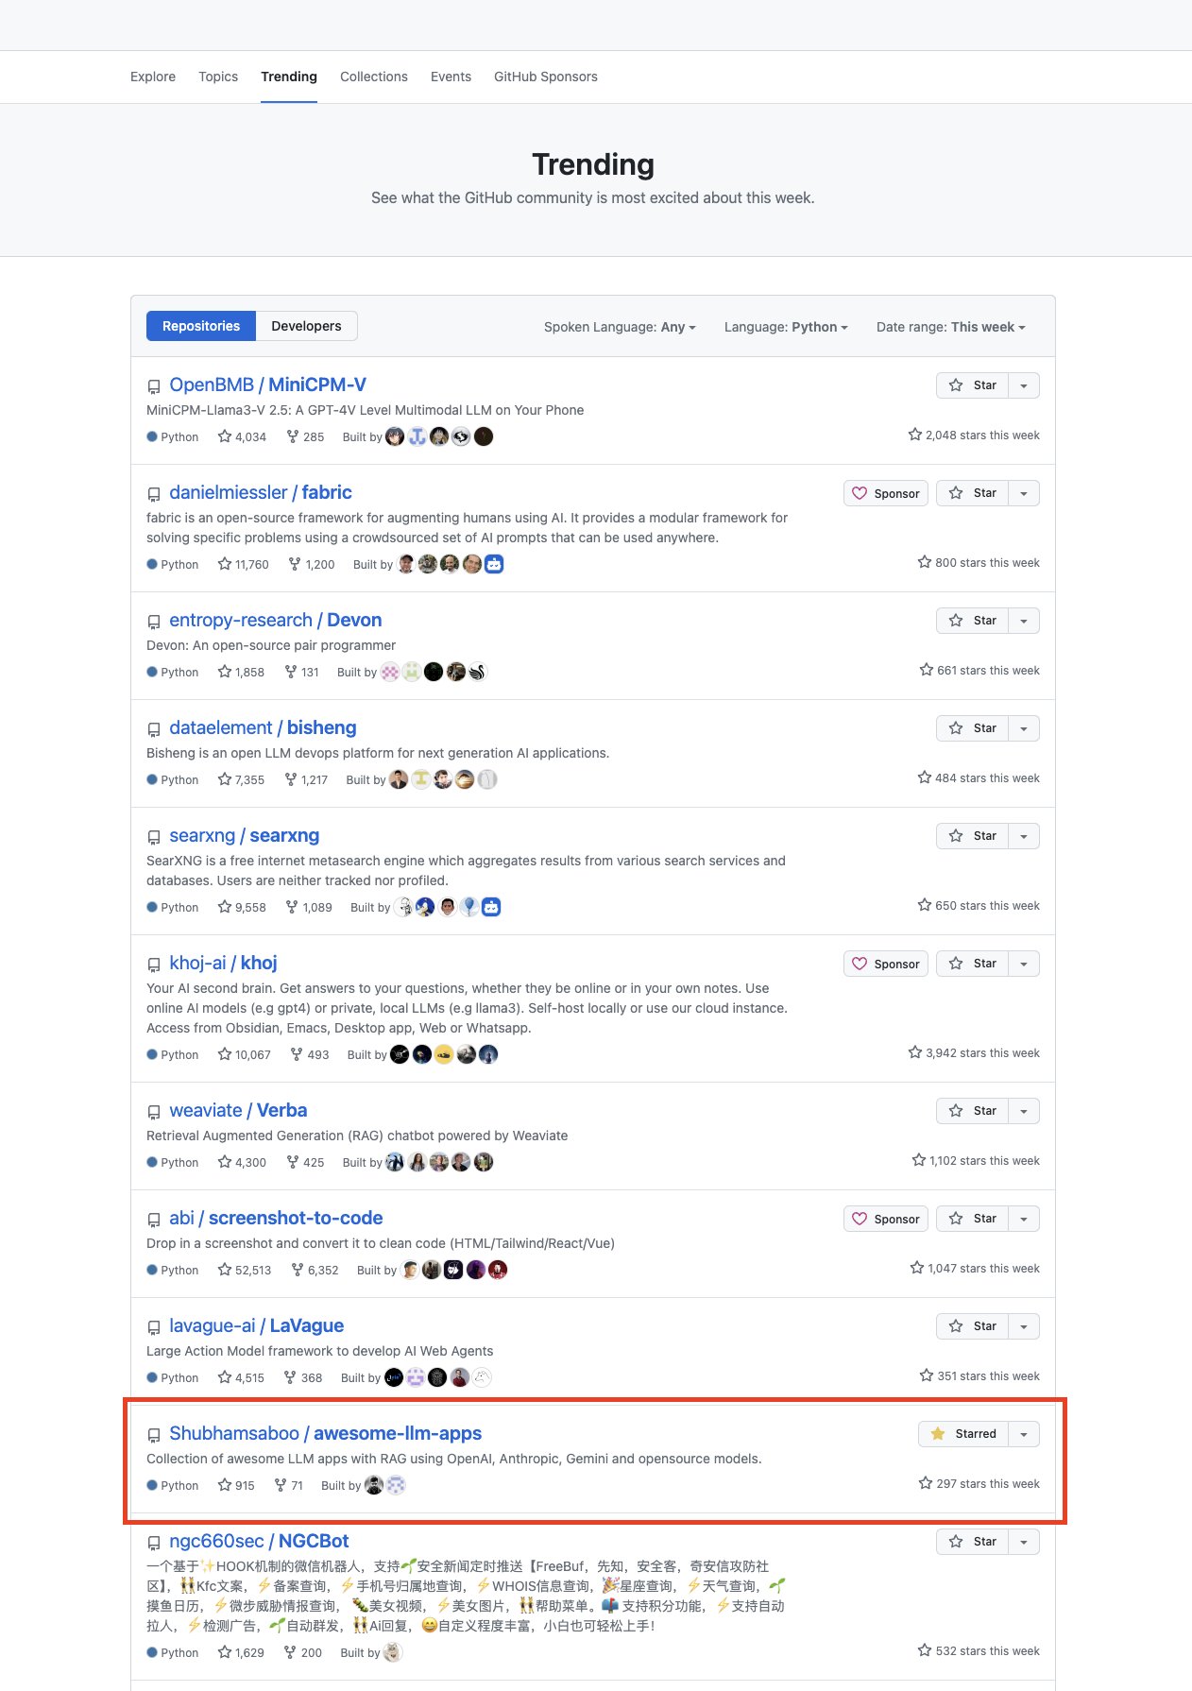Star the lavague-ai / LaVague repository
This screenshot has width=1192, height=1691.
click(973, 1326)
